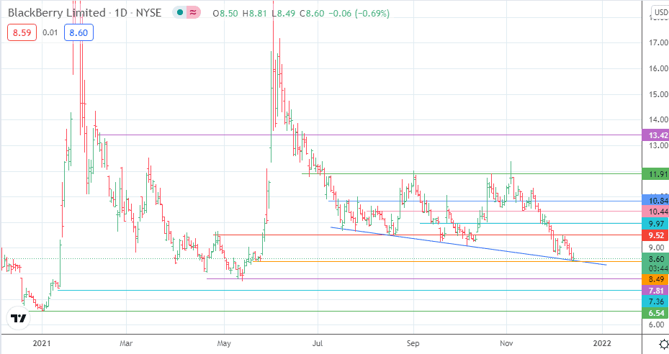Click the pink data-mode wave icon
Viewport: 669px width, 354px height.
click(193, 13)
